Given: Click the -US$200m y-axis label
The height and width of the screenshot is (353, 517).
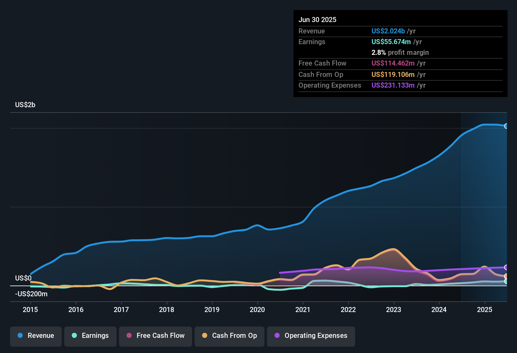Looking at the screenshot, I should point(31,294).
